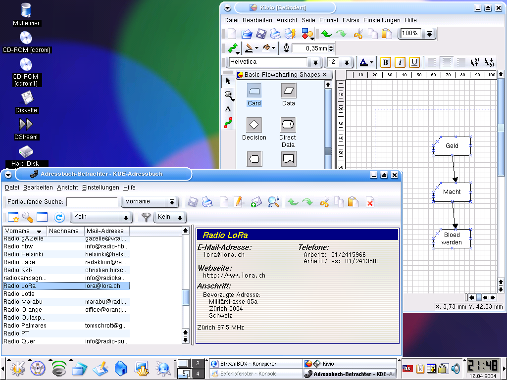Click the Fortlaufende Suche input field
The image size is (507, 380).
pos(92,202)
